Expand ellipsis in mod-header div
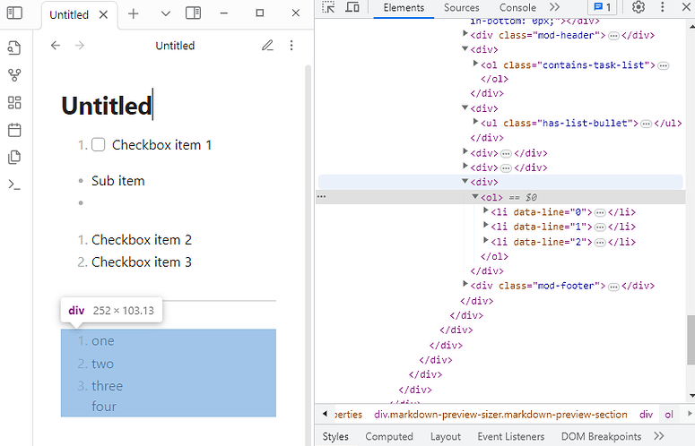695x446 pixels. click(613, 36)
